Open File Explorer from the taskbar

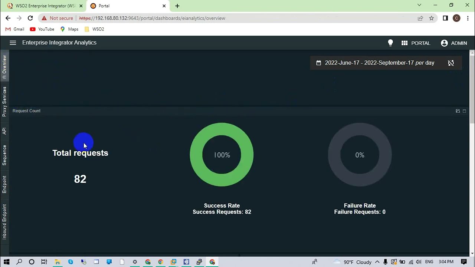click(x=58, y=262)
